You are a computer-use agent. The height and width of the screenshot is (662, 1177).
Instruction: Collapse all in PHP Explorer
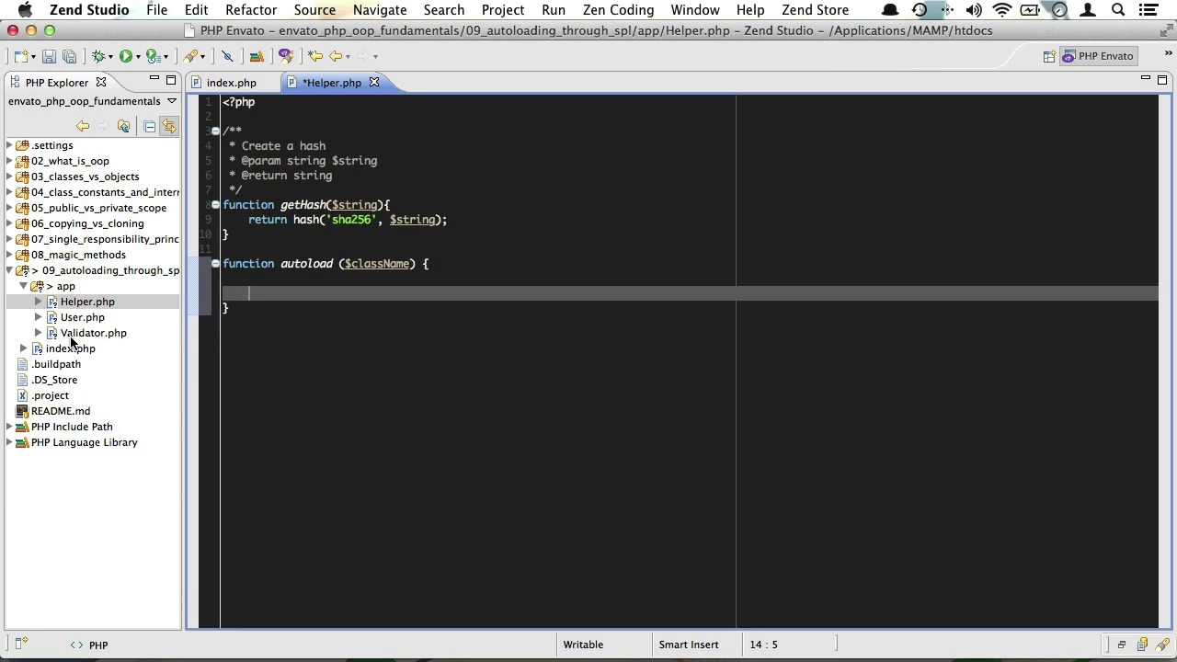pos(149,126)
